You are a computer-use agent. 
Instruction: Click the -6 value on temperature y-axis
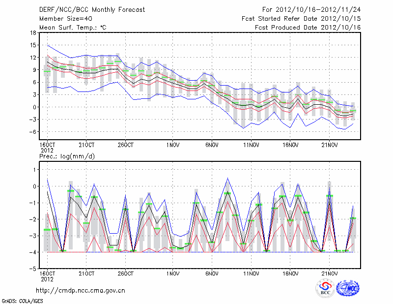(x=31, y=131)
